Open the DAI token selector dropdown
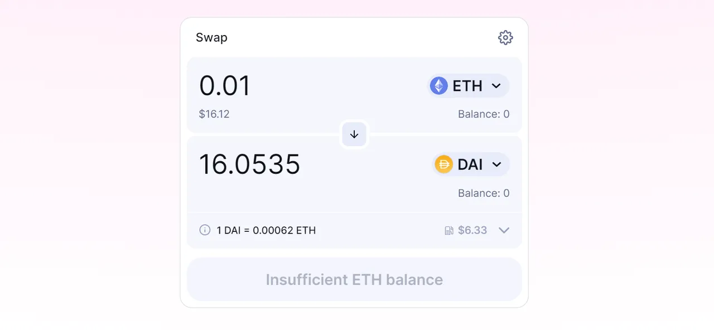 click(x=471, y=164)
